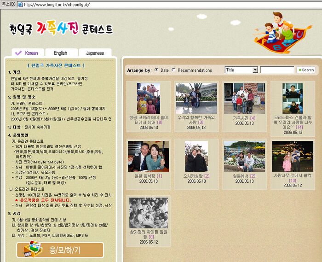
Task: Click the 4. 운영방안 heading
Action: pyautogui.click(x=18, y=135)
